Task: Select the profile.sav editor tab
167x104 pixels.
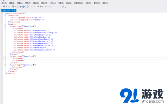Action: 6,11
